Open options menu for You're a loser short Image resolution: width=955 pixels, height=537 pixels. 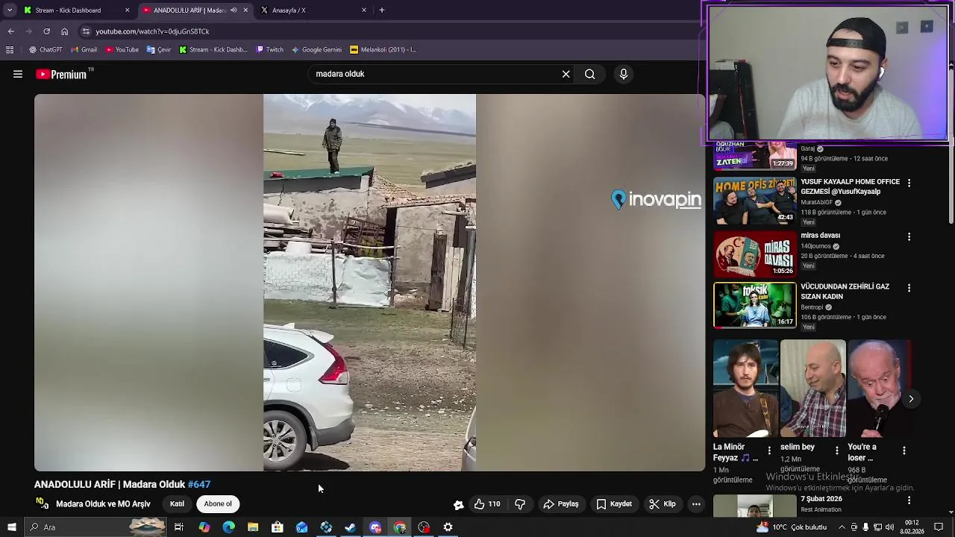click(x=904, y=450)
